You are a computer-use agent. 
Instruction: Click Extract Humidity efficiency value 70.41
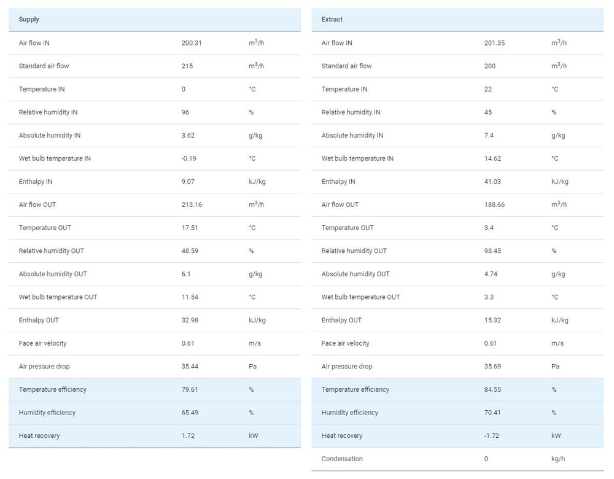coord(493,413)
